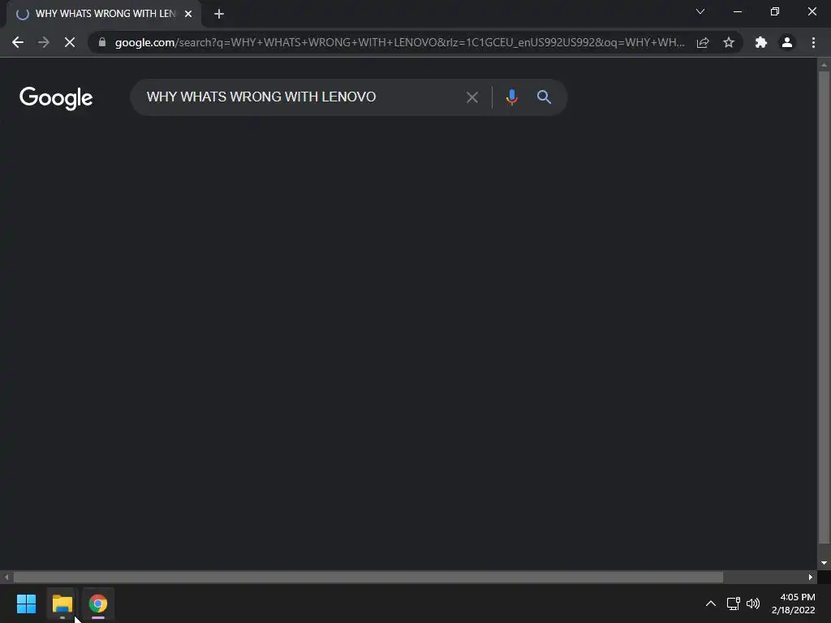Viewport: 831px width, 623px height.
Task: Open the volume tray icon
Action: pyautogui.click(x=752, y=604)
